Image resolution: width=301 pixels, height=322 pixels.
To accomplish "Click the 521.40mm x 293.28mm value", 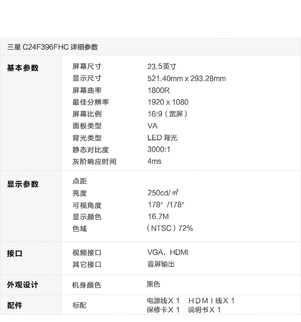I will point(187,78).
